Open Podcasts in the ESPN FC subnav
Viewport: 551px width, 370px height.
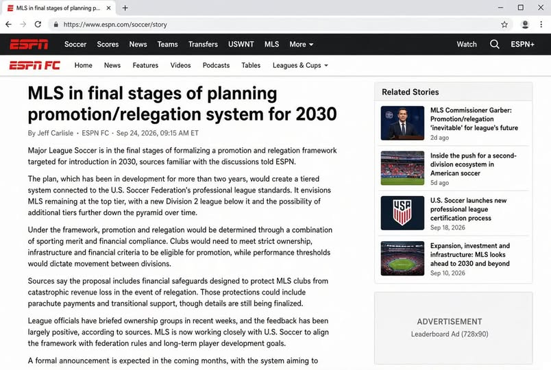216,65
